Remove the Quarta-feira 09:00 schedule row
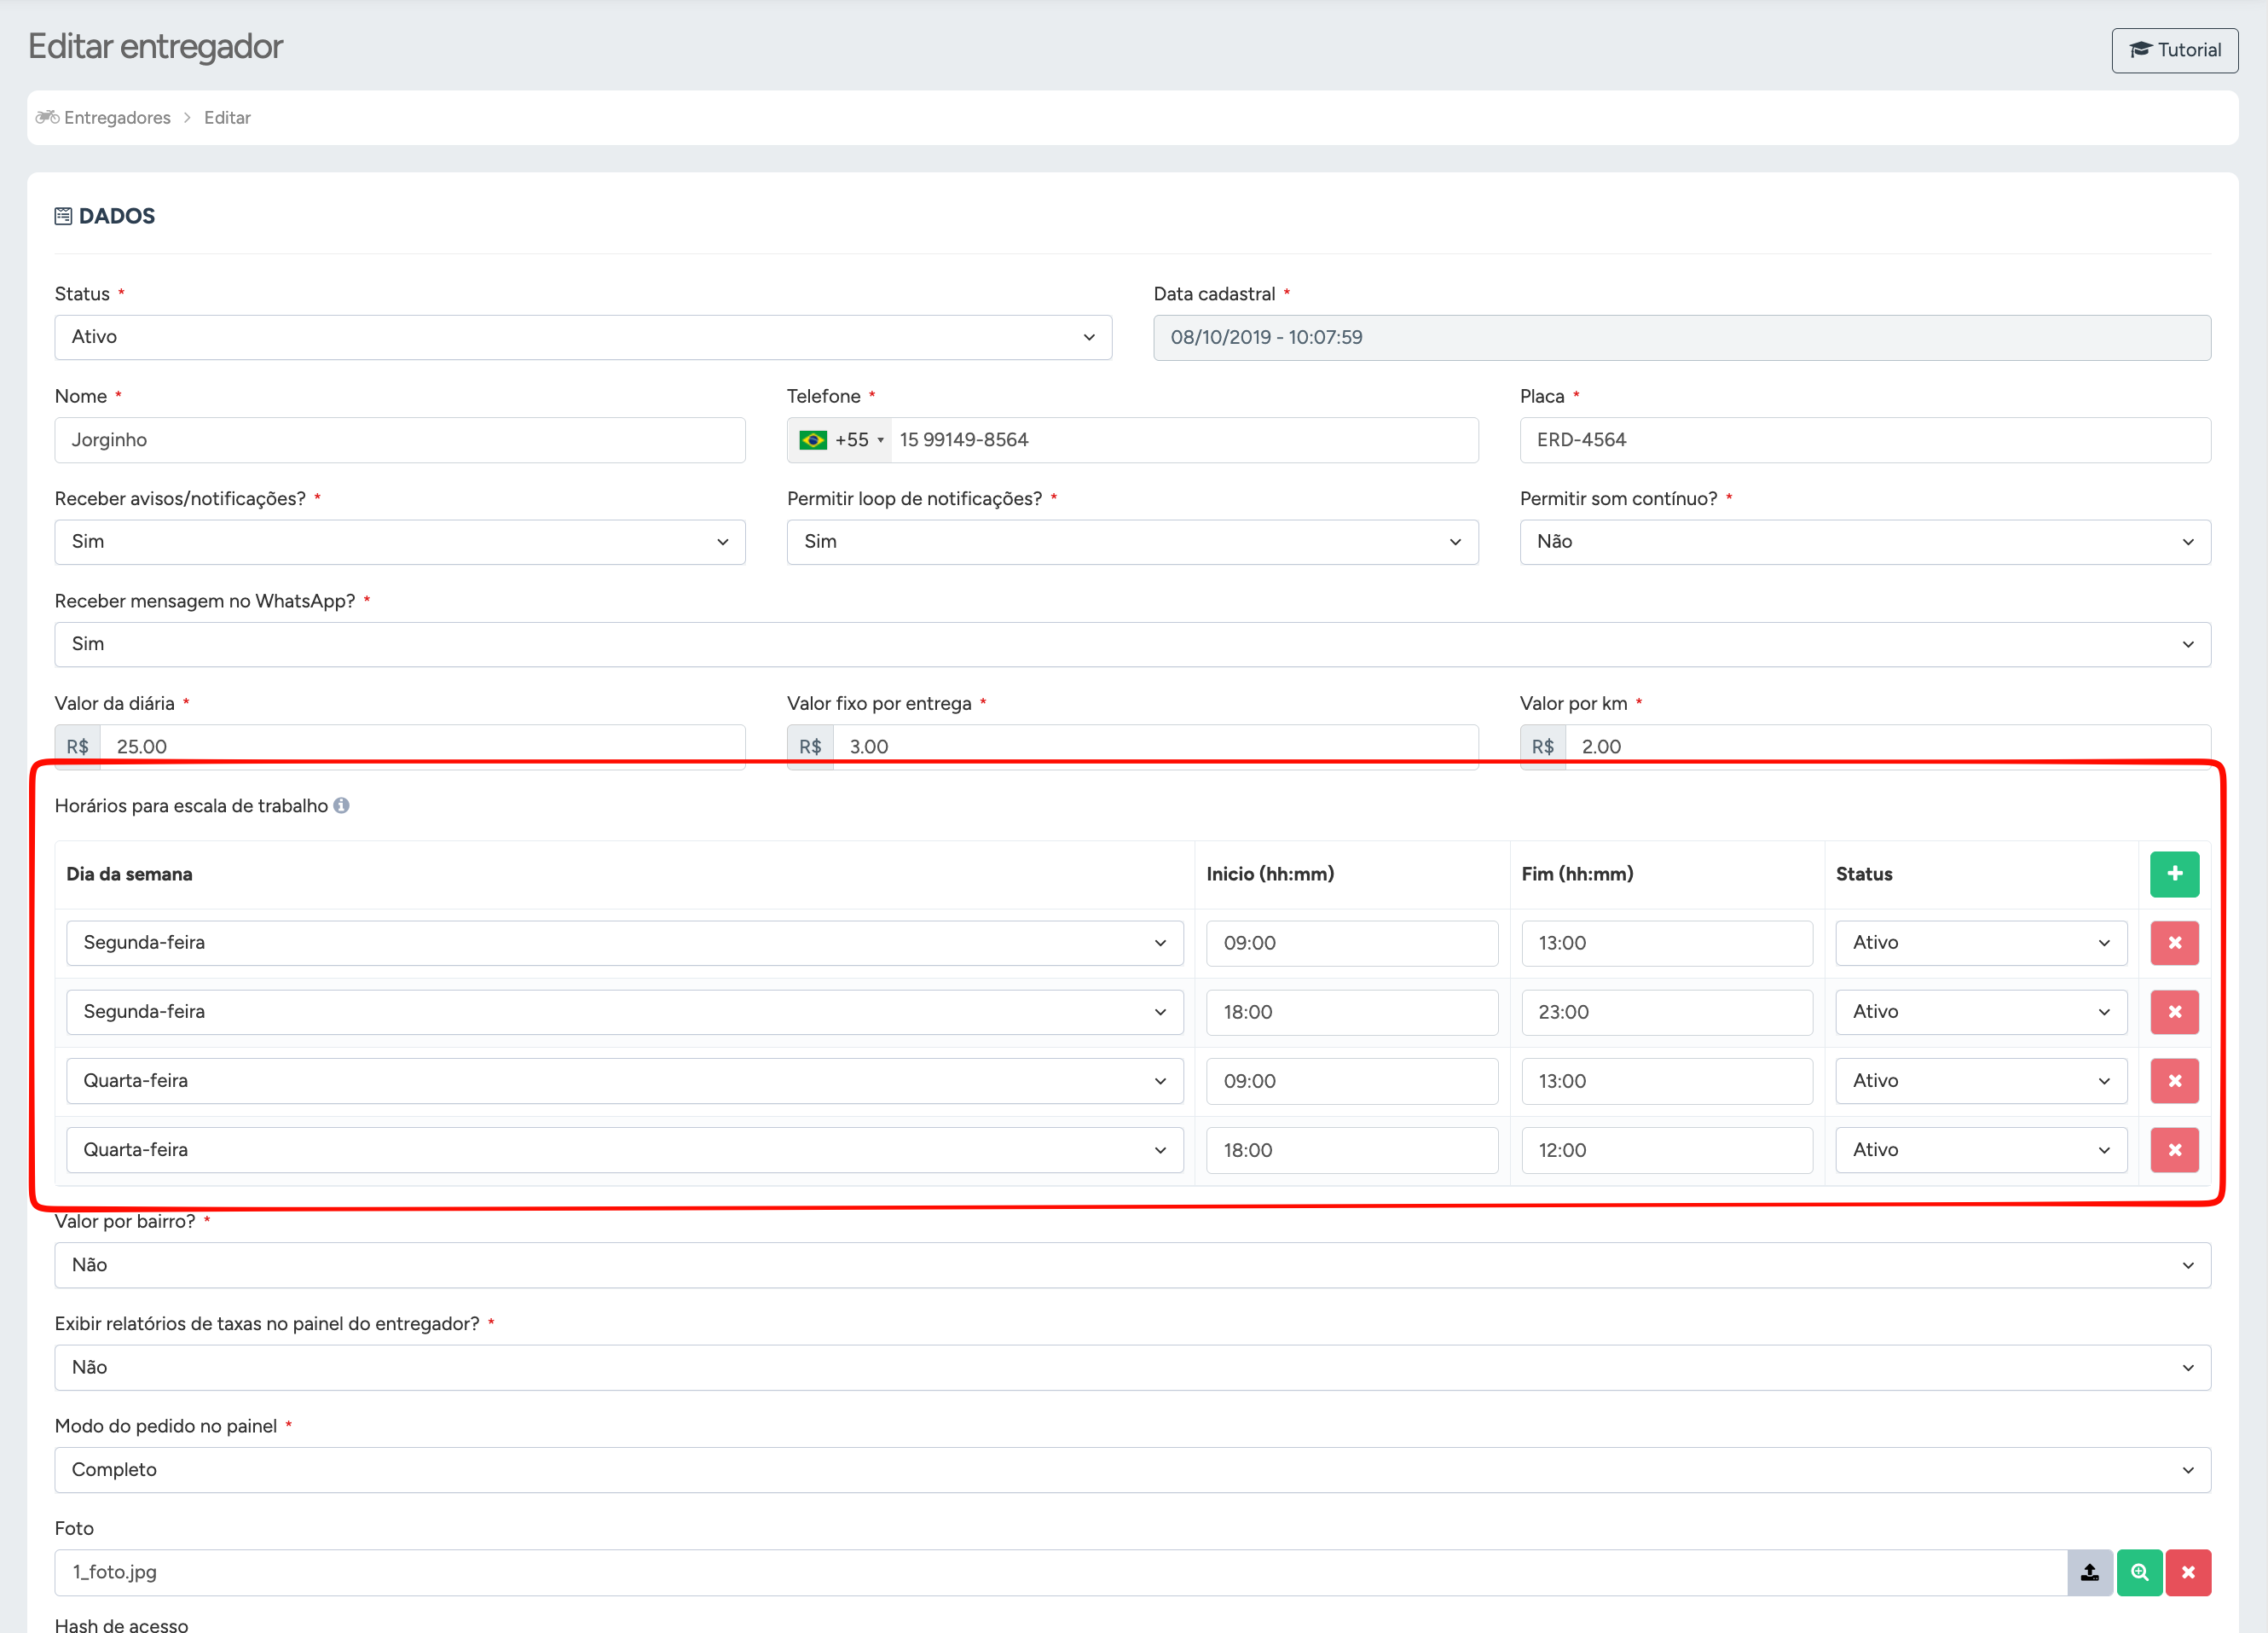The width and height of the screenshot is (2268, 1633). coord(2174,1081)
